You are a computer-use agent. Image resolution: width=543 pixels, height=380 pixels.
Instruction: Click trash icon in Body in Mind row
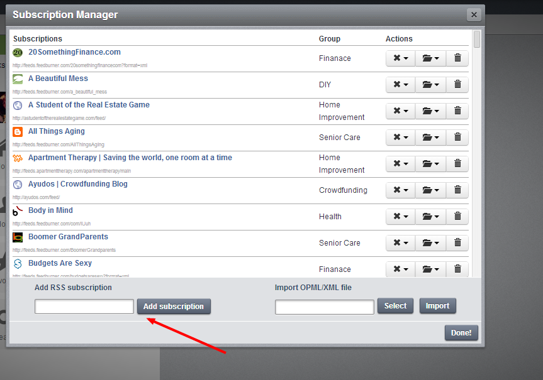coord(457,217)
